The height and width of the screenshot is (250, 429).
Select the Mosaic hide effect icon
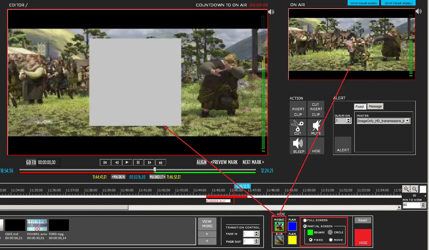click(279, 226)
